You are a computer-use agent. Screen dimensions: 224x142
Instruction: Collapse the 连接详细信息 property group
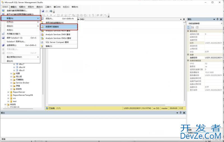[188, 60]
